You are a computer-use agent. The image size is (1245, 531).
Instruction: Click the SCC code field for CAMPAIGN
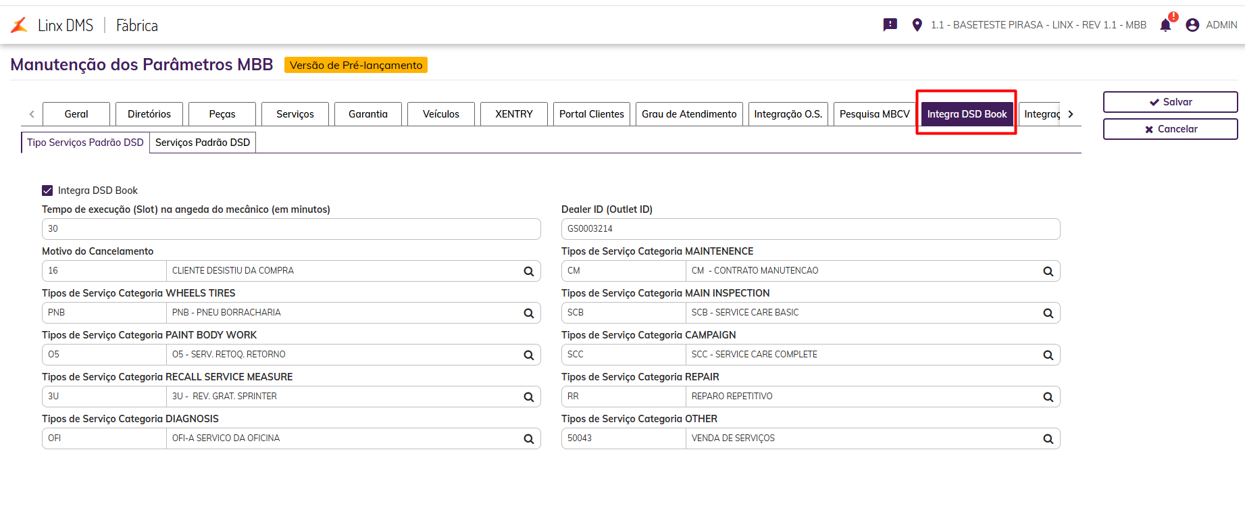point(624,355)
